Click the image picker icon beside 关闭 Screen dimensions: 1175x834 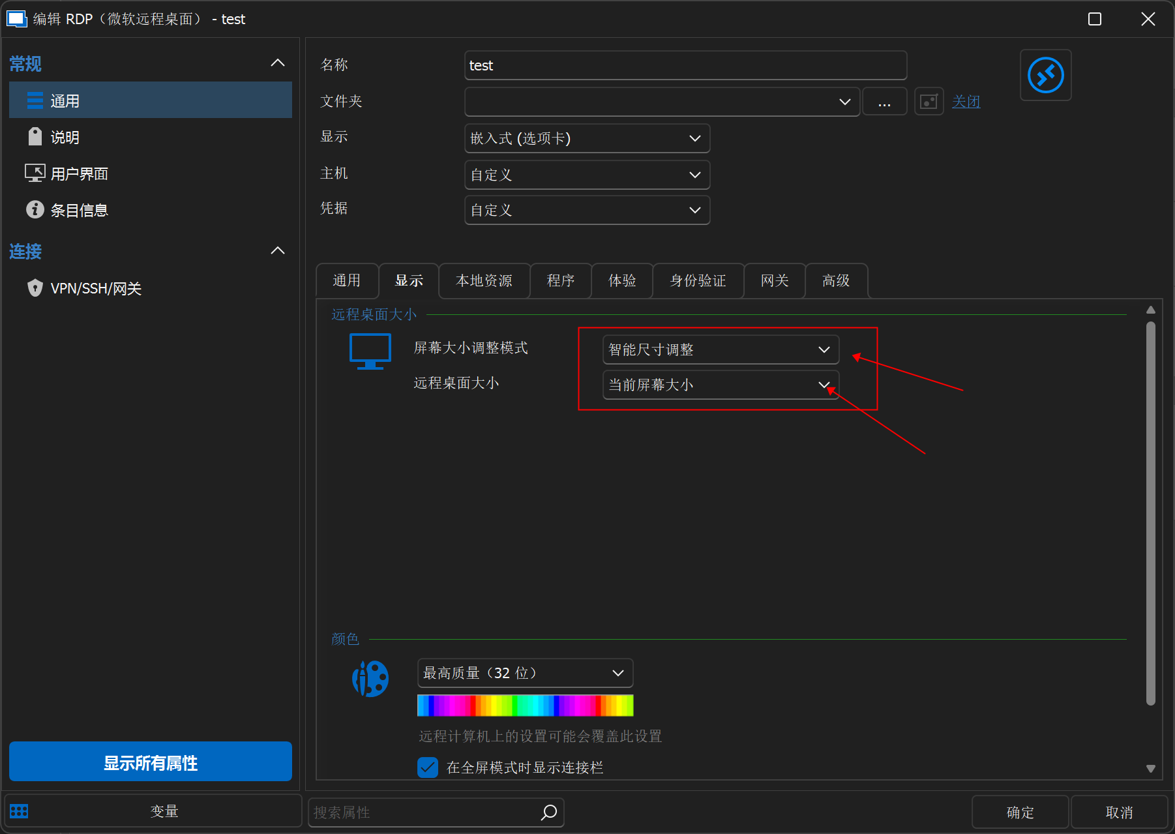[929, 102]
